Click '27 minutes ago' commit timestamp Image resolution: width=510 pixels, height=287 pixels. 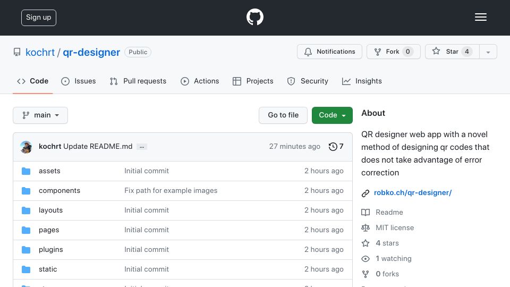[x=295, y=147]
